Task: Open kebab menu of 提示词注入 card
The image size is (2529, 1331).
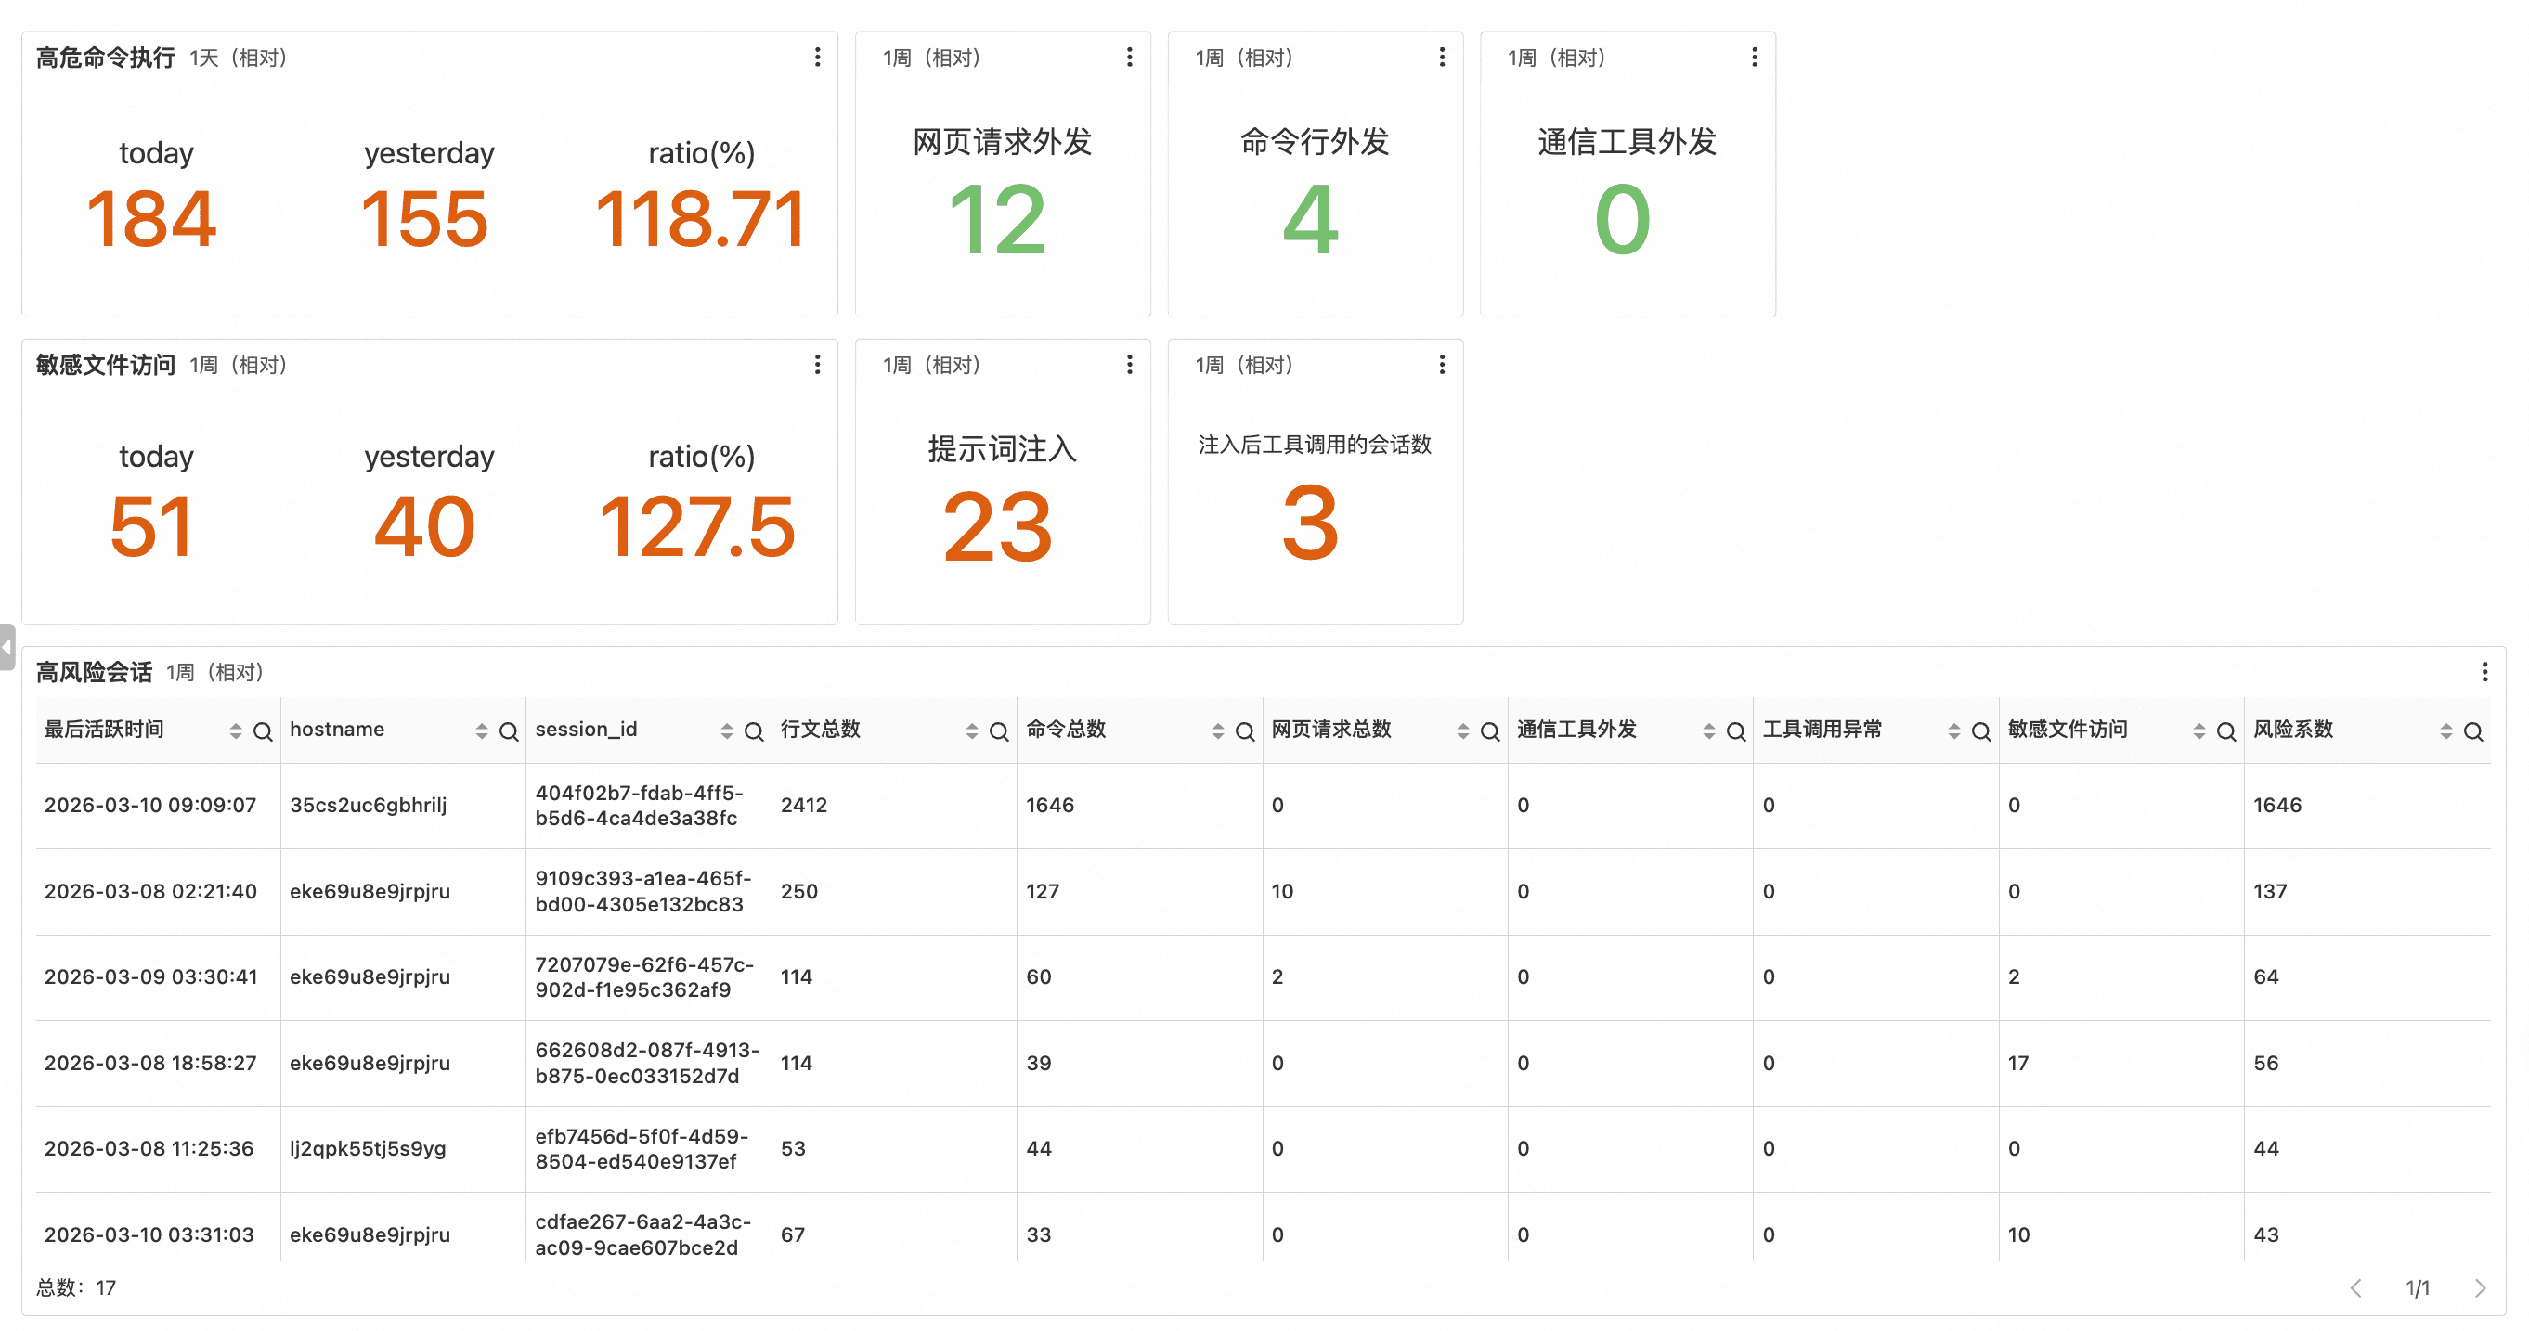Action: pos(1129,365)
